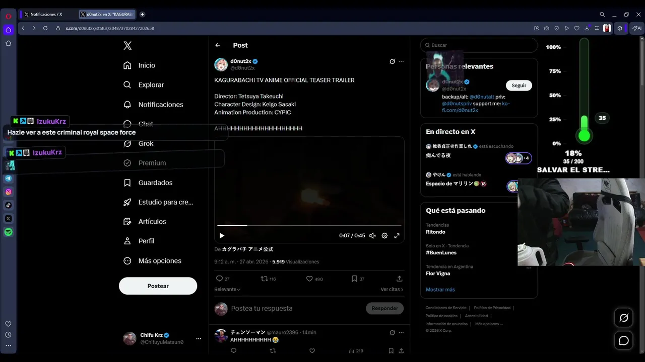The image size is (645, 362).
Task: Open browser tab search magnifier
Action: (x=602, y=15)
